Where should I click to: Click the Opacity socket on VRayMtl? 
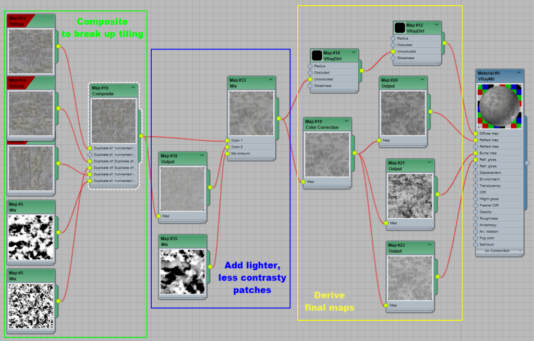coord(476,212)
